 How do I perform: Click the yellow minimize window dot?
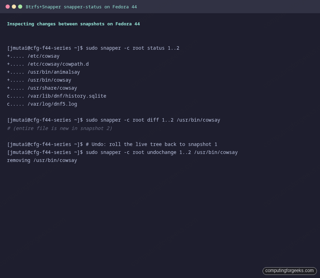tap(14, 7)
